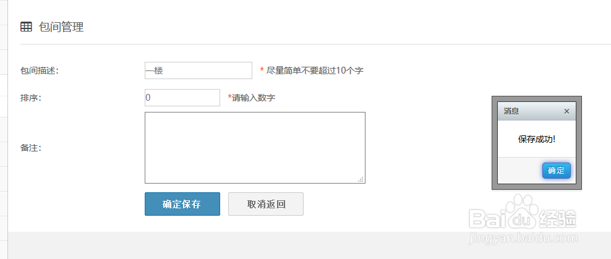Click the 请输入数字 hint text

pyautogui.click(x=254, y=98)
